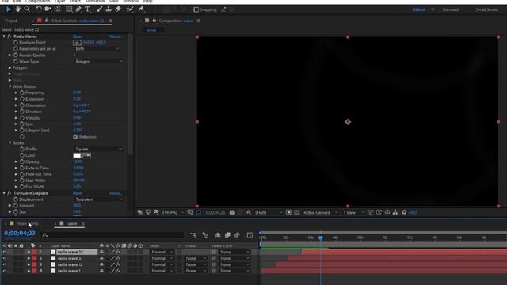Screen dimensions: 507x285
Task: Open the Composition menu
Action: coord(37,2)
